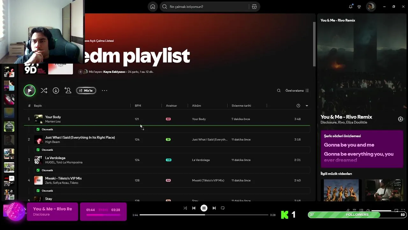Open notifications bell in top bar
The width and height of the screenshot is (408, 230).
coord(351,7)
